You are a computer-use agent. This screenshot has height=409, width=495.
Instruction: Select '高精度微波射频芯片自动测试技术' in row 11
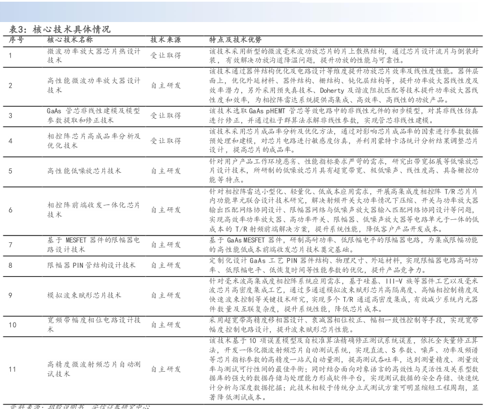[94, 369]
